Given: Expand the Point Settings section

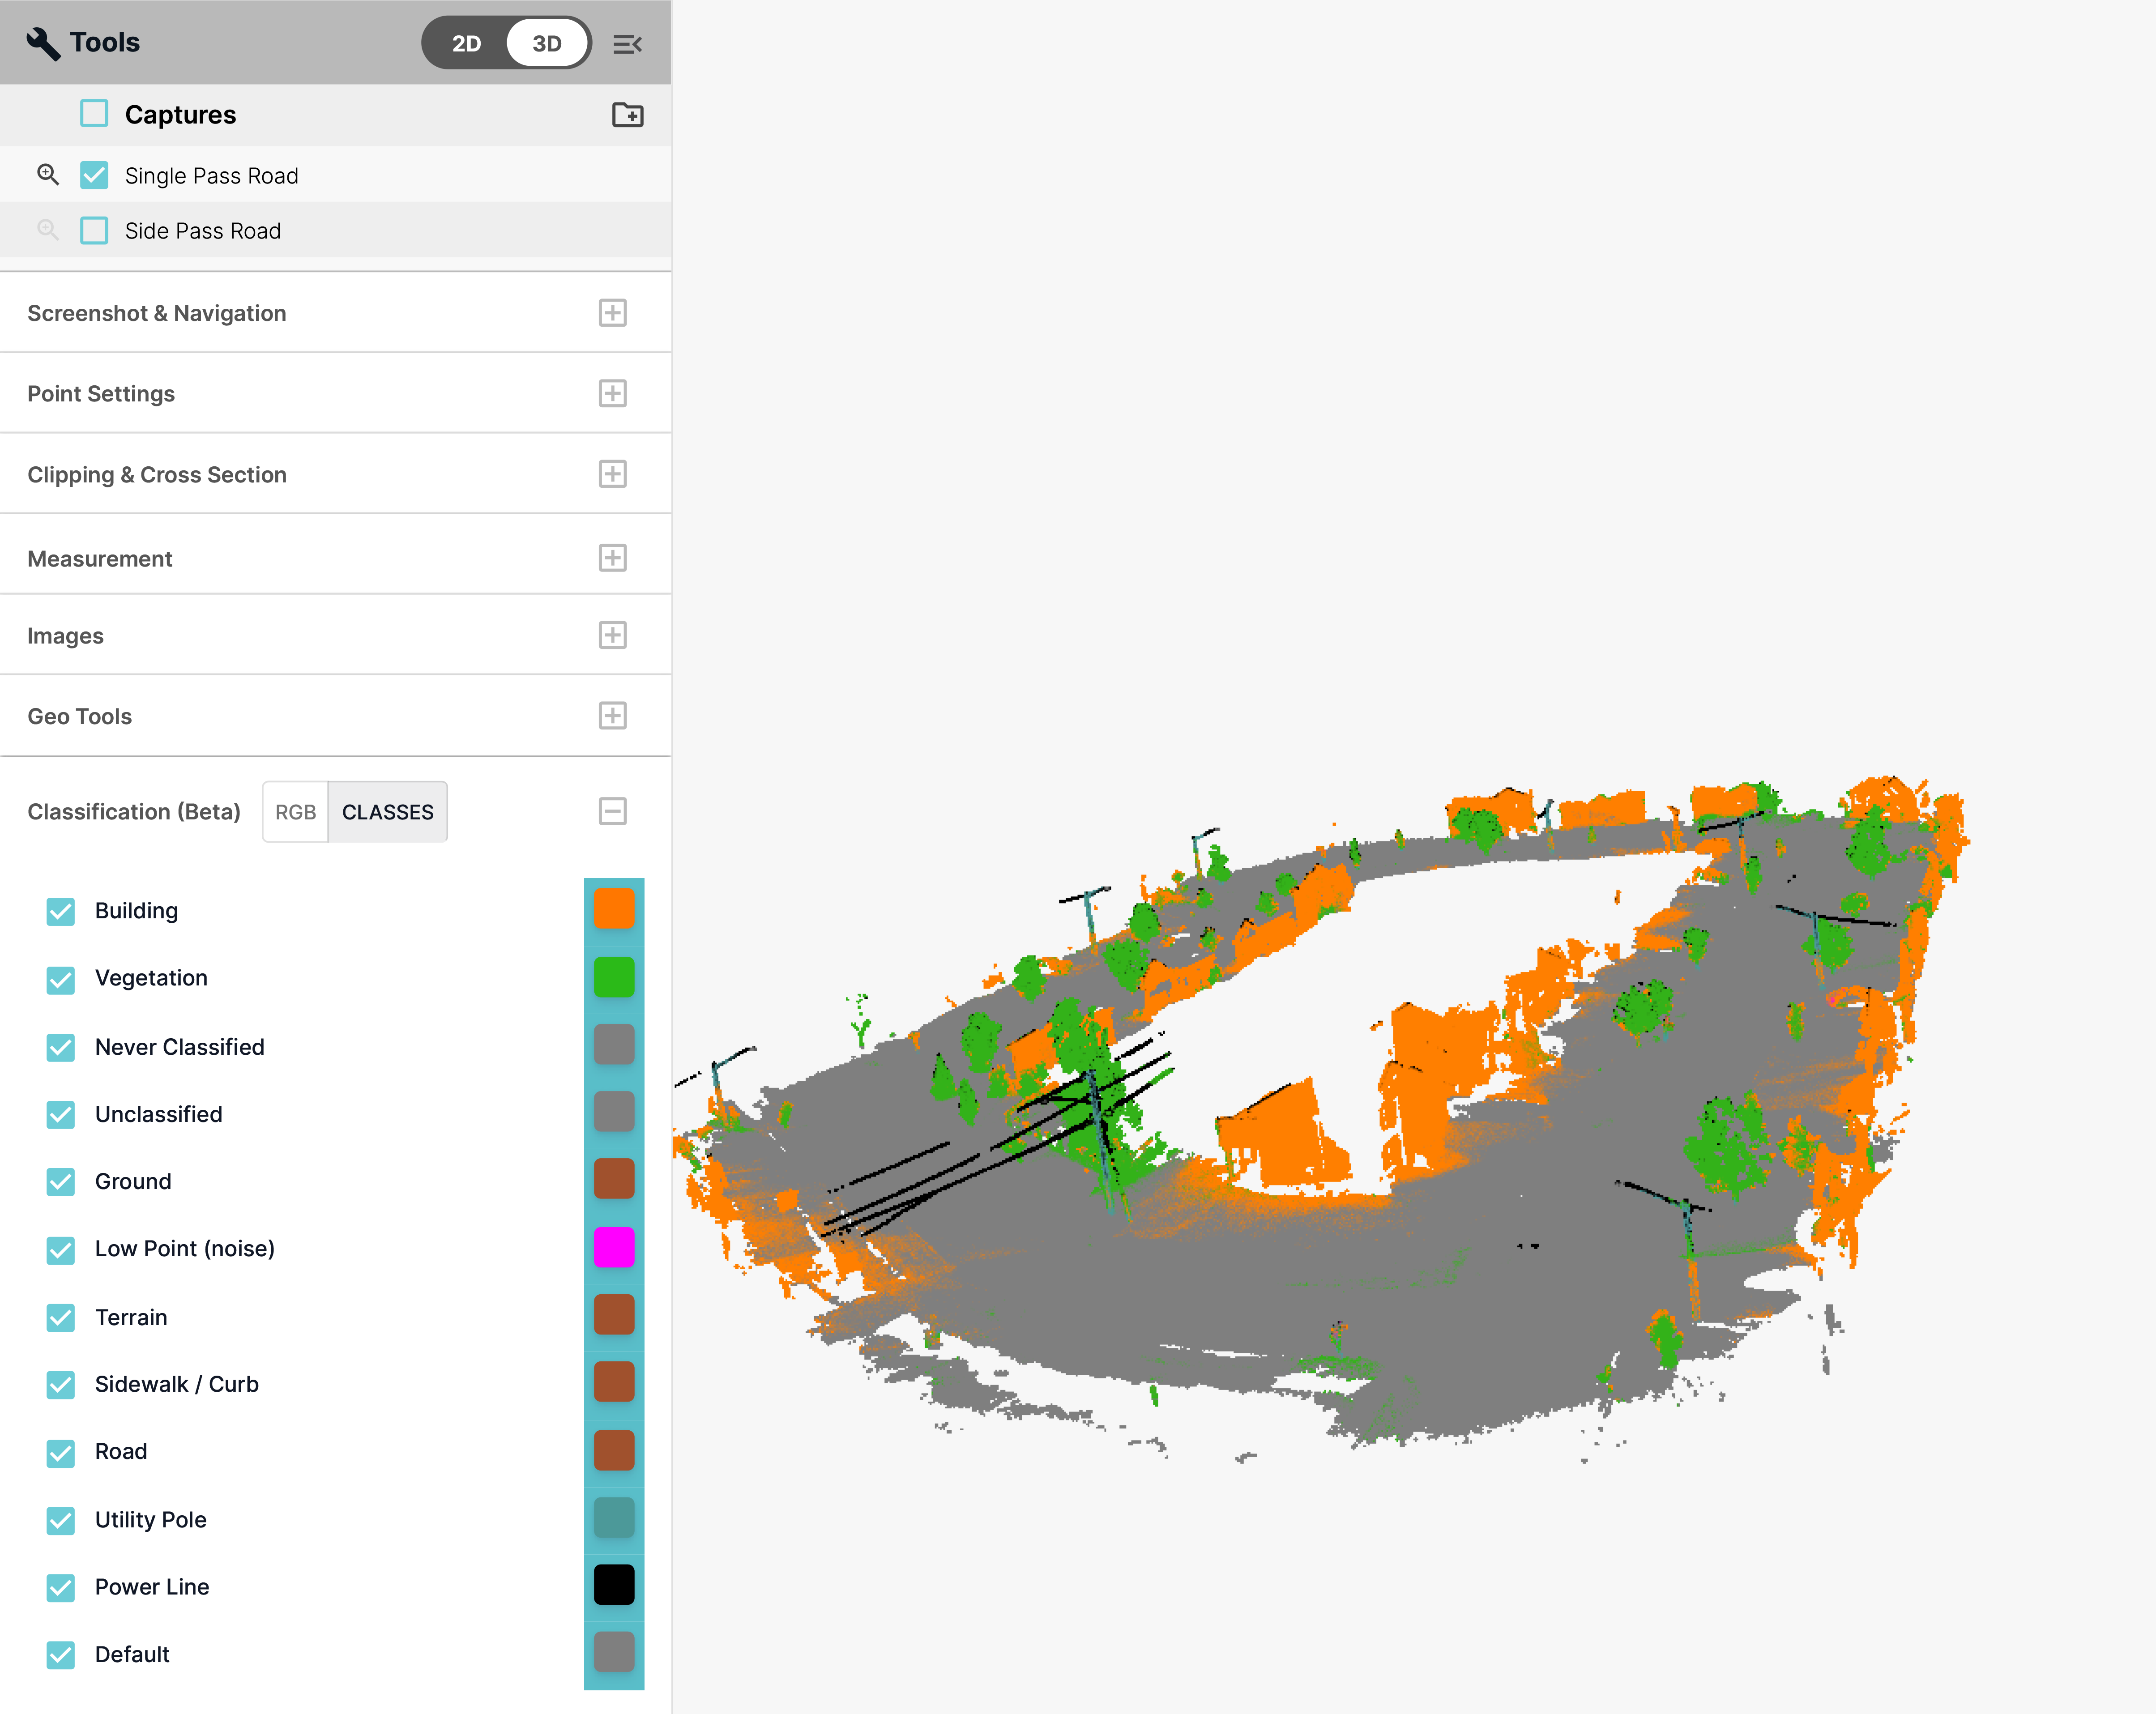Looking at the screenshot, I should point(612,394).
